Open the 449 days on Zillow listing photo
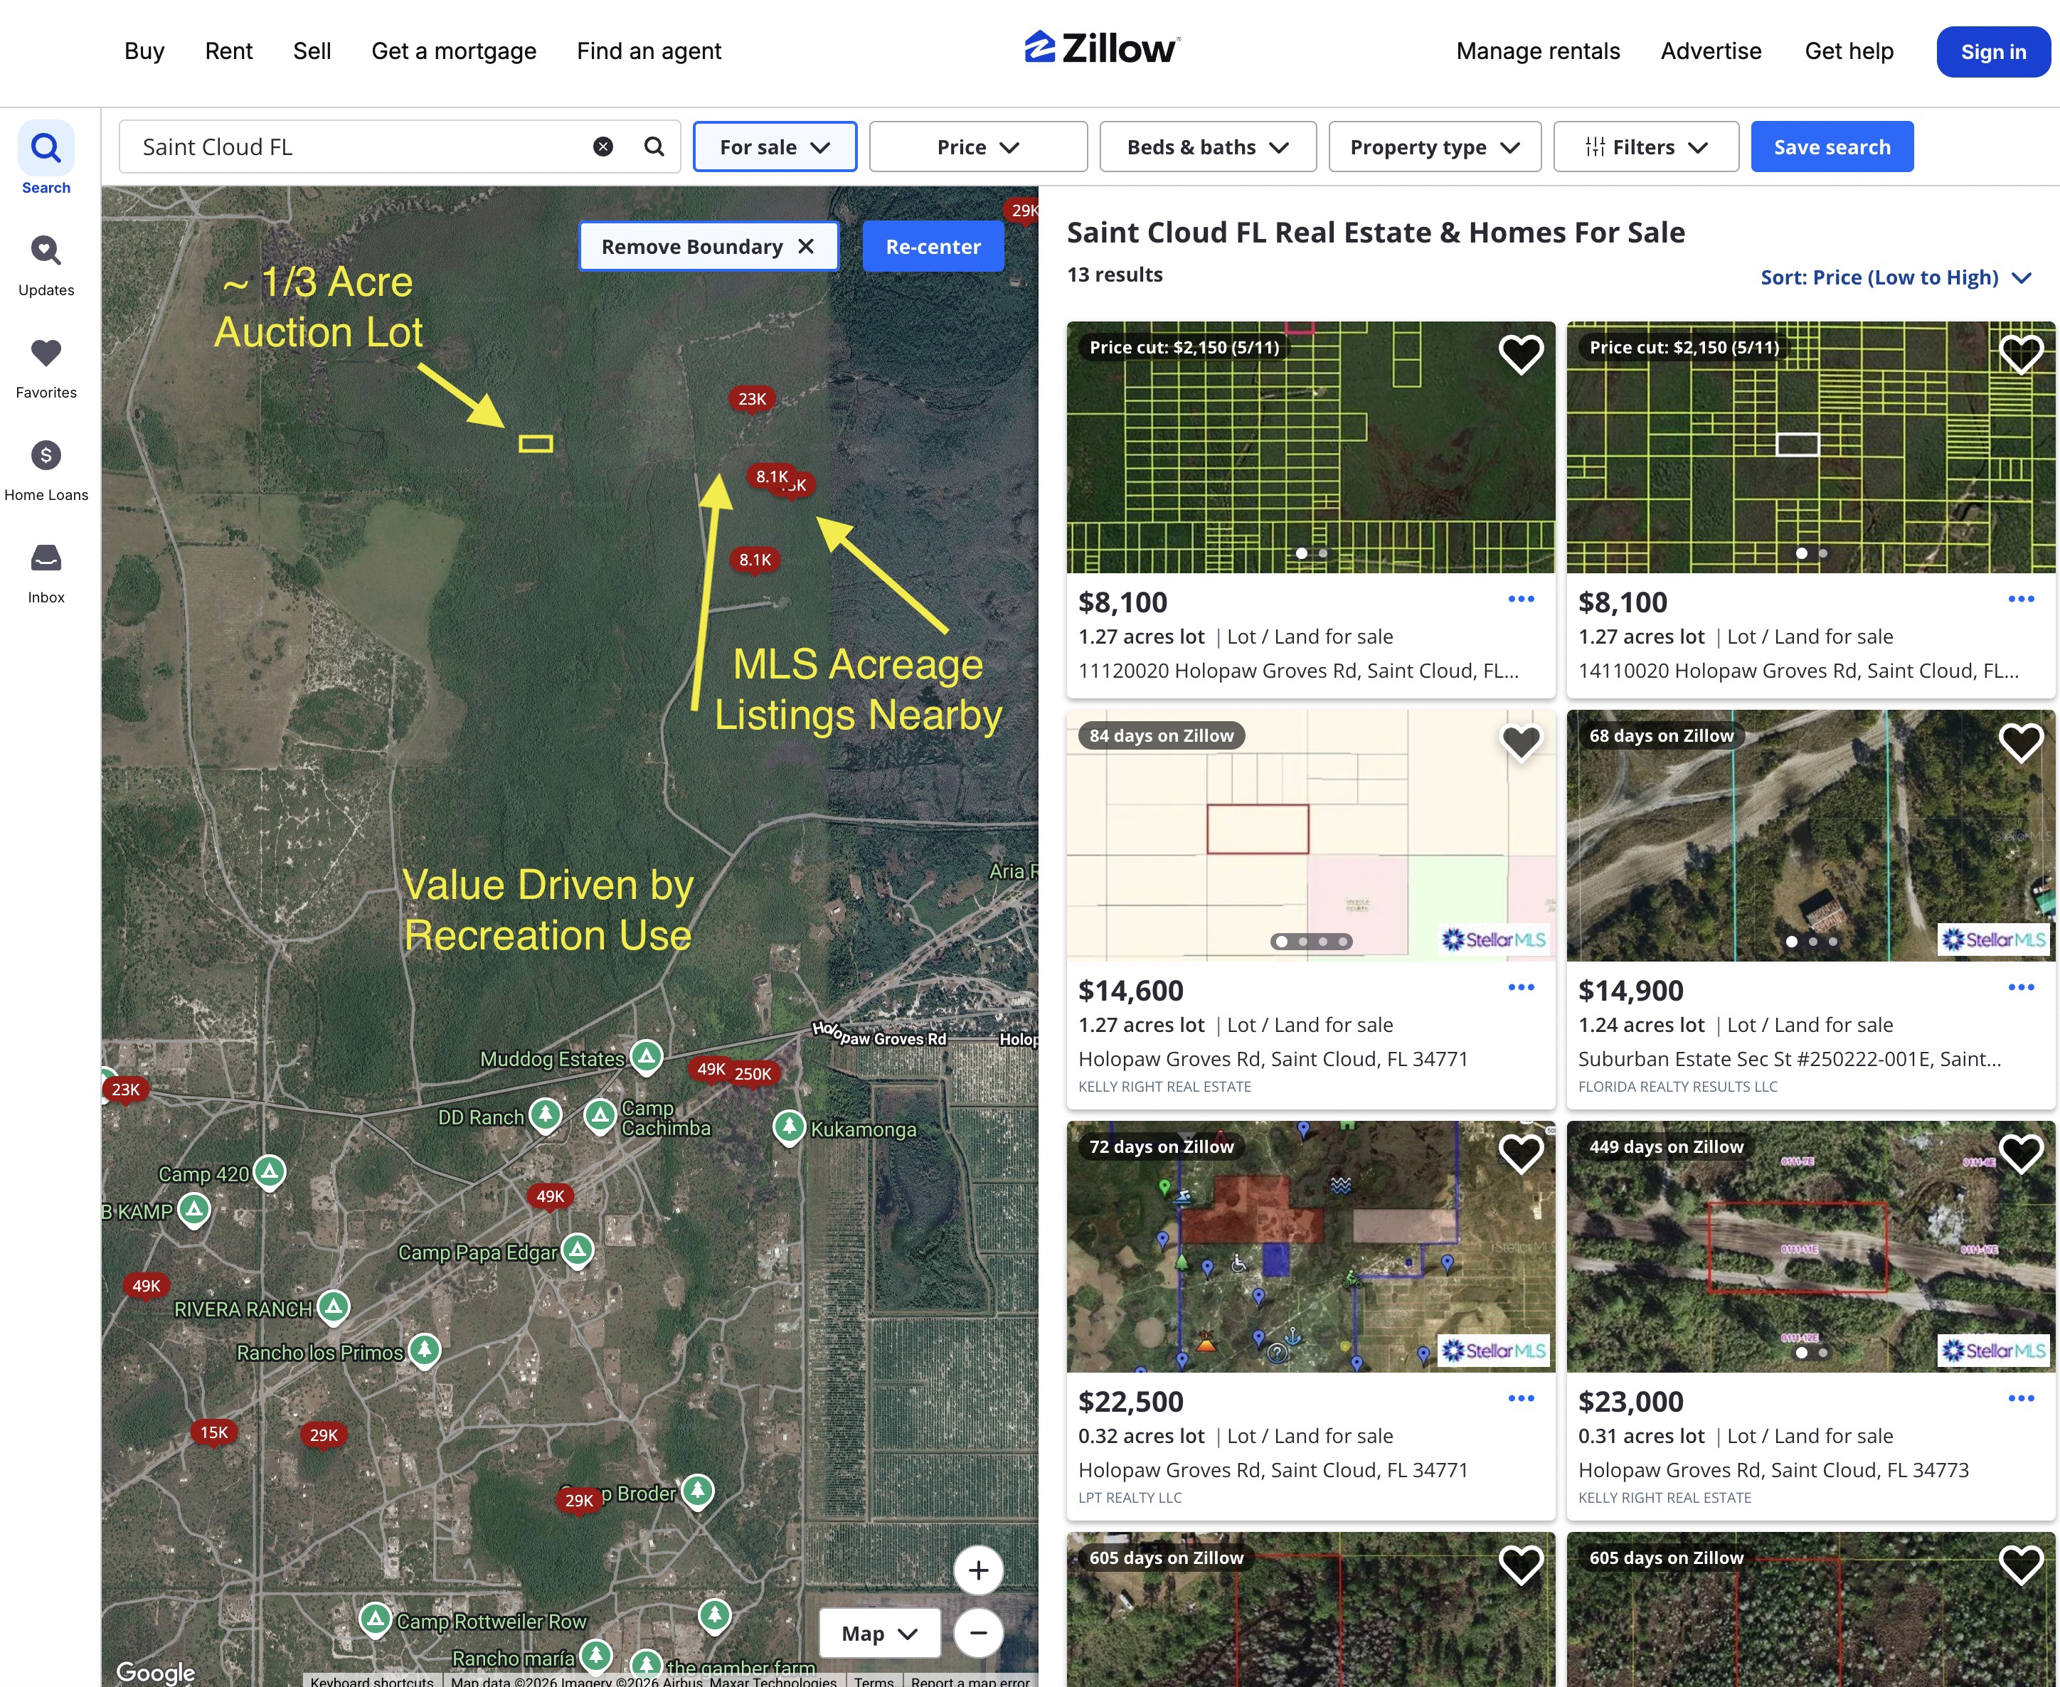The image size is (2060, 1687). [1810, 1247]
